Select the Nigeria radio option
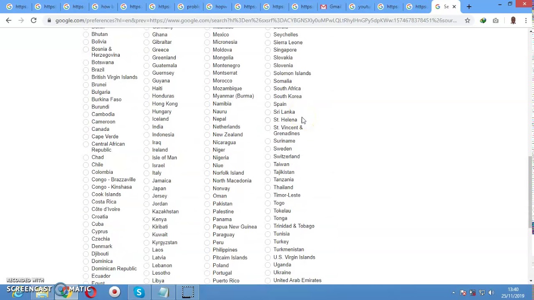This screenshot has height=300, width=534. [x=207, y=158]
